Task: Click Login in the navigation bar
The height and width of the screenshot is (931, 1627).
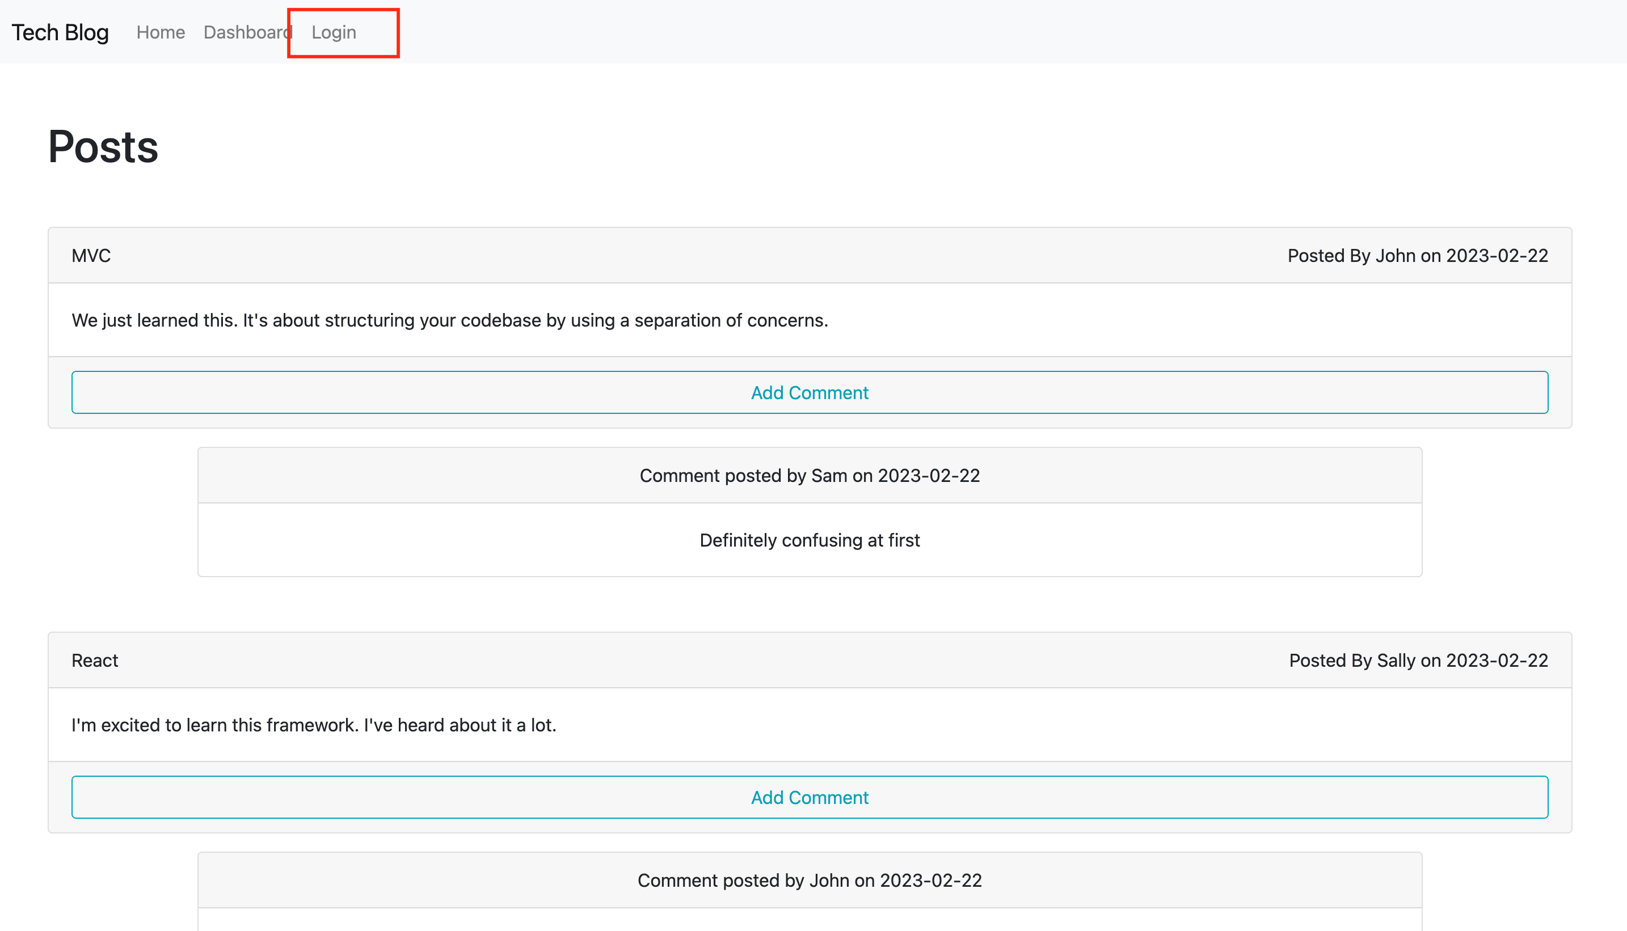Action: 334,32
